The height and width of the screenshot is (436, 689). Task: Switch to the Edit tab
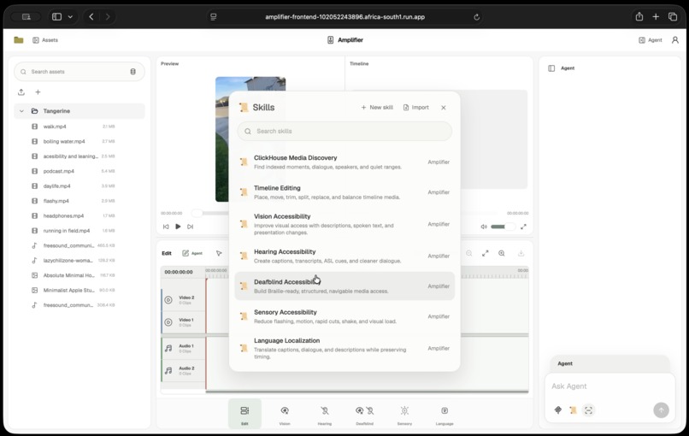(244, 414)
